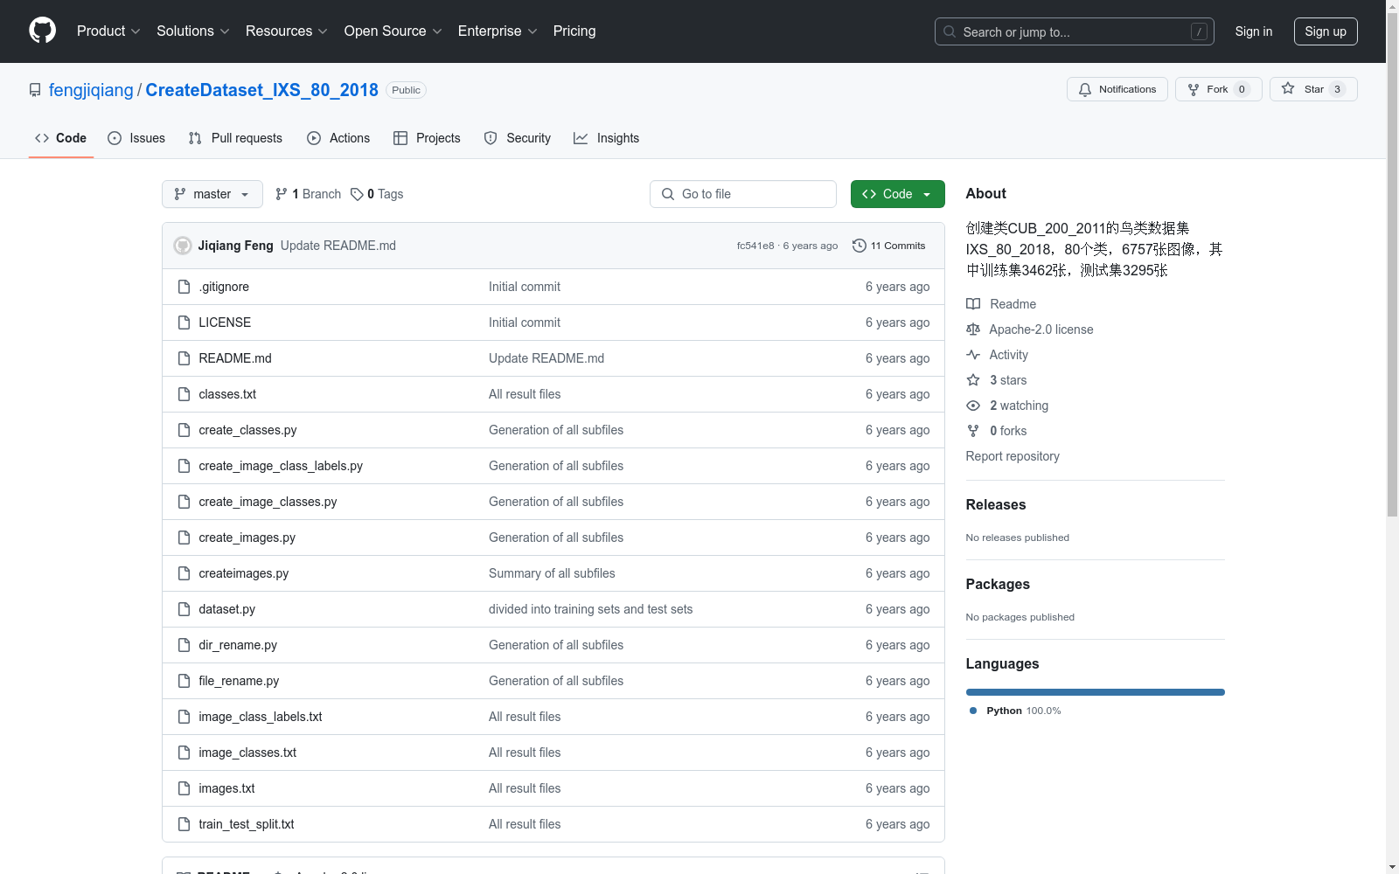The height and width of the screenshot is (874, 1399).
Task: Open the Pricing page link
Action: 574,31
